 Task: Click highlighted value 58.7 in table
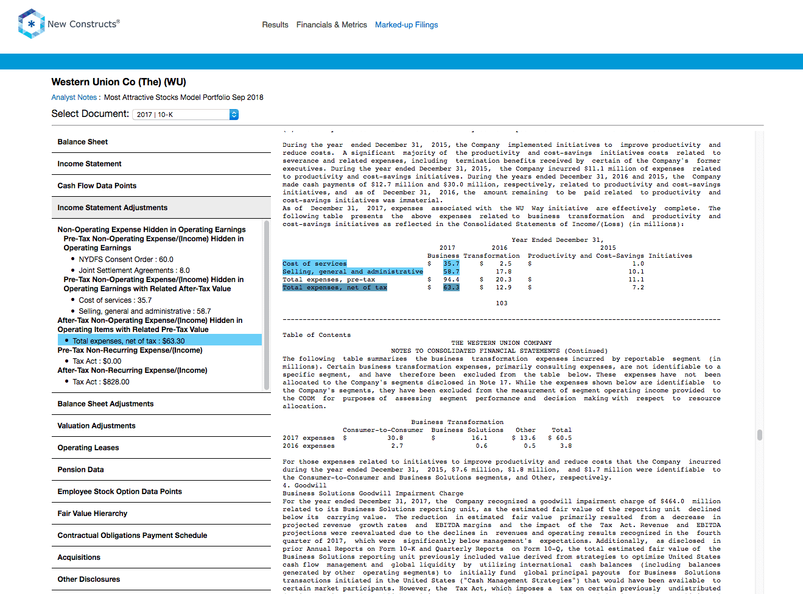pyautogui.click(x=451, y=272)
